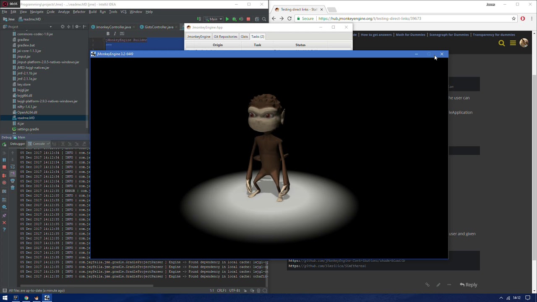Click the Reply button on forum
This screenshot has height=302, width=537.
click(468, 284)
